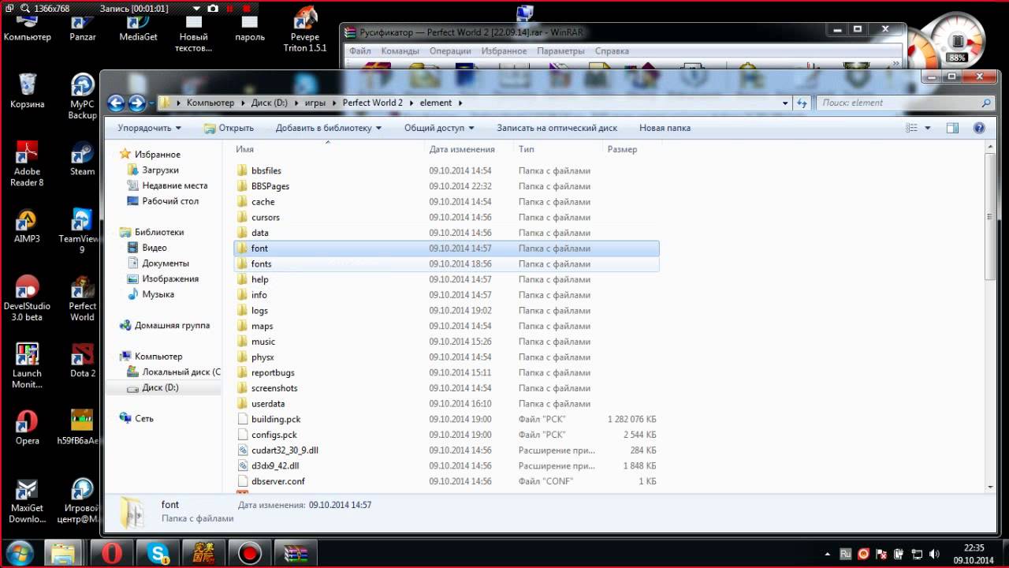1009x568 pixels.
Task: Click the Opera icon in the taskbar
Action: tap(110, 553)
